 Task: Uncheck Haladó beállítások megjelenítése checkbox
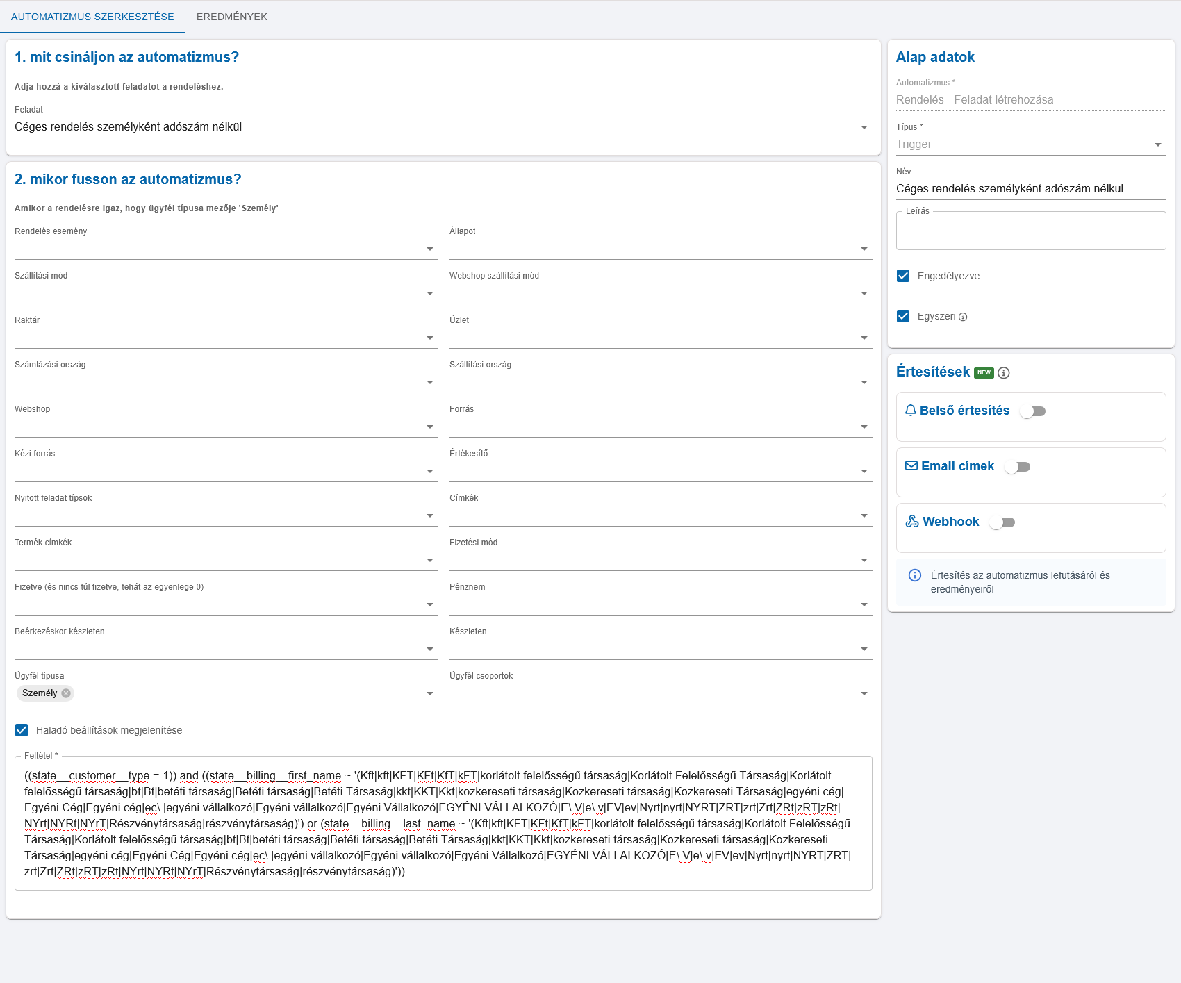coord(22,730)
